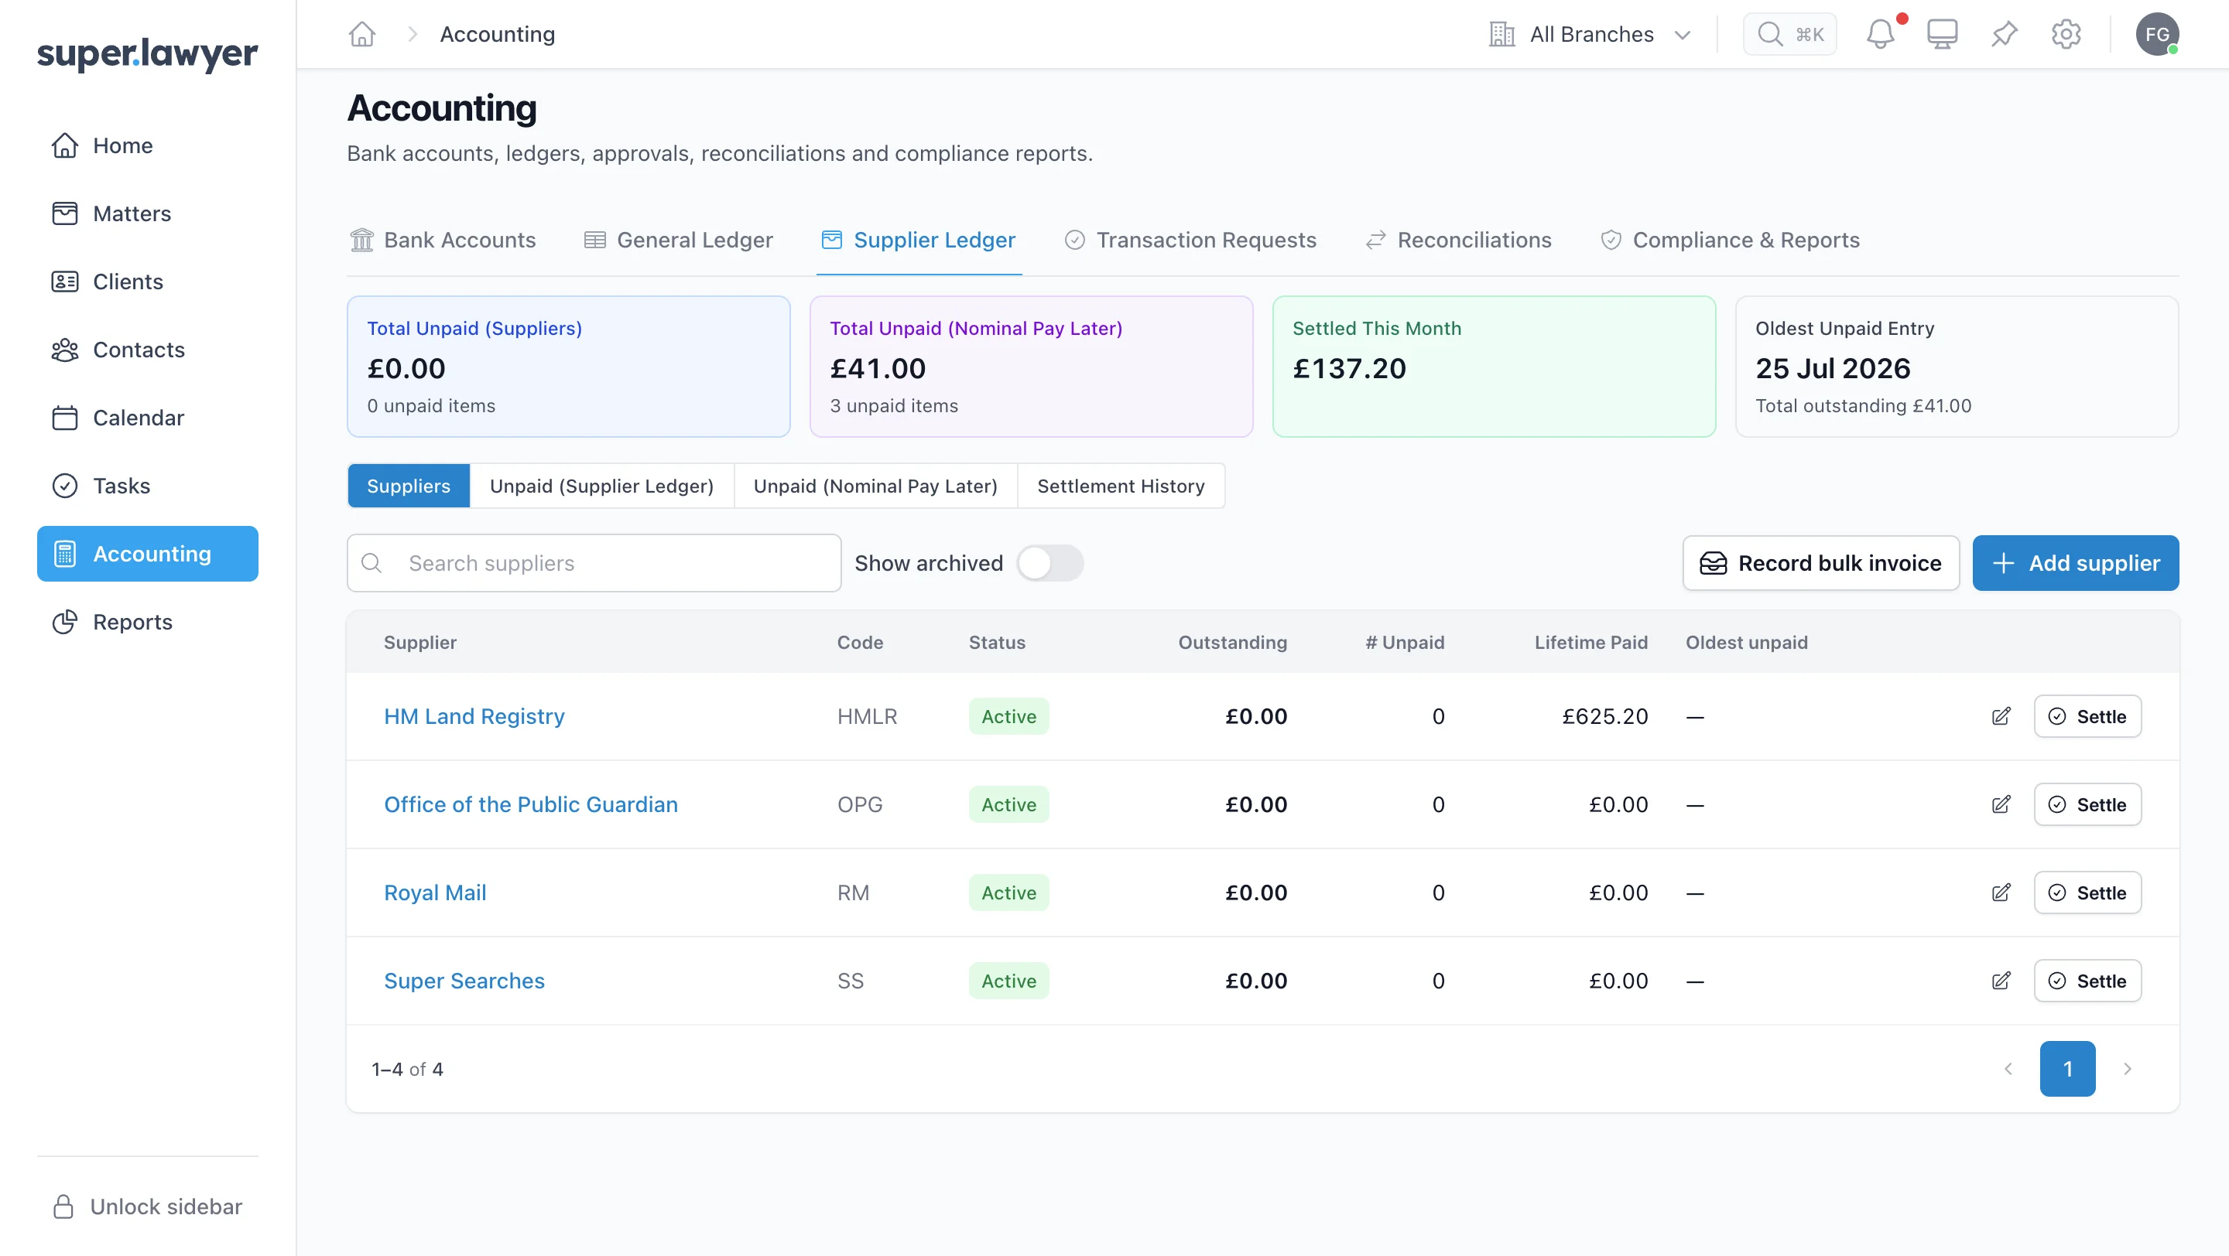The image size is (2229, 1256).
Task: Toggle the Show archived switch
Action: (1049, 564)
